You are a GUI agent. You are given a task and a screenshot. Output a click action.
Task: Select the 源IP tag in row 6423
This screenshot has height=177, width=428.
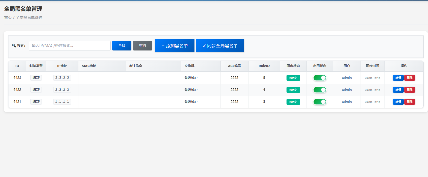pyautogui.click(x=36, y=77)
